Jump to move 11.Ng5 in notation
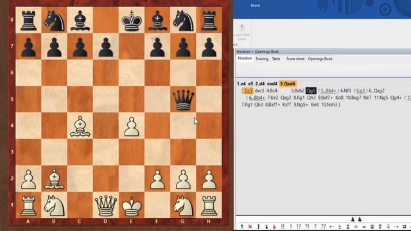 click(x=381, y=98)
